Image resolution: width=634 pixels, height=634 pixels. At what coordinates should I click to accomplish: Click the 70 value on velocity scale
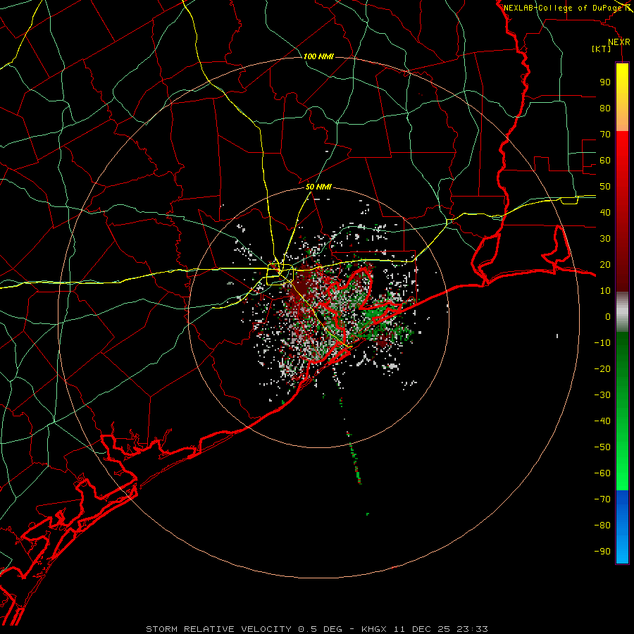click(605, 135)
